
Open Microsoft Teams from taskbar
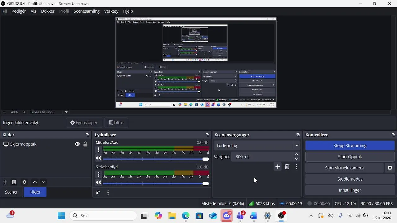coord(240,216)
